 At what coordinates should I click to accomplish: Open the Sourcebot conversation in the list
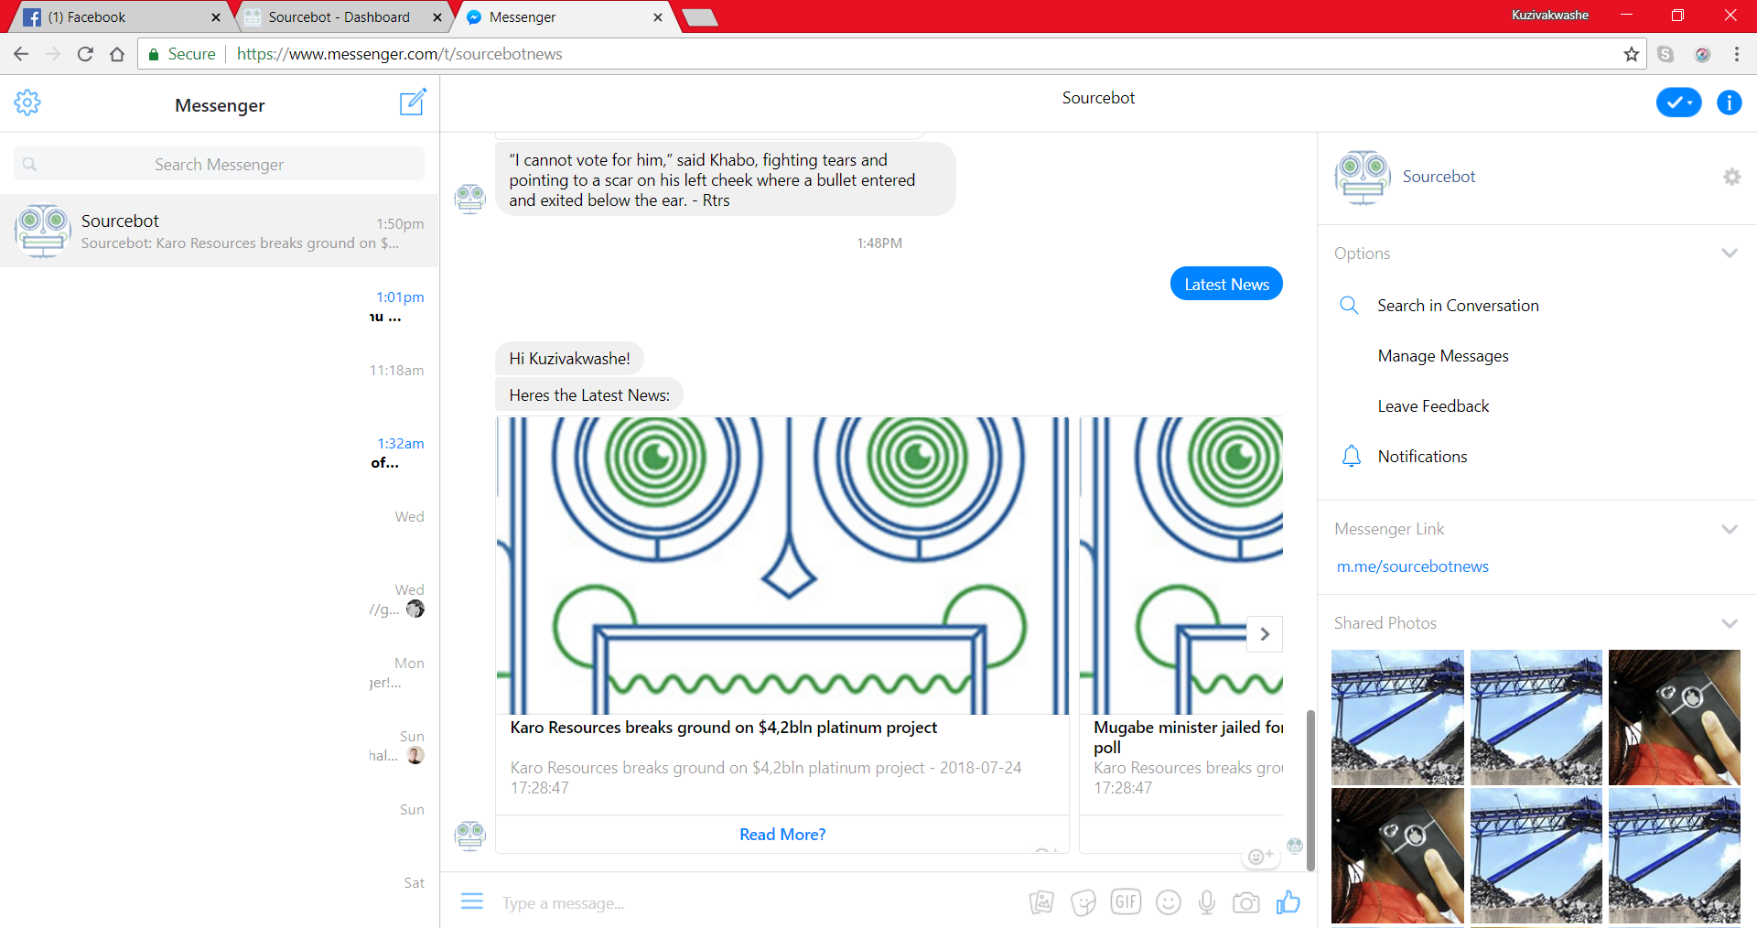tap(220, 231)
